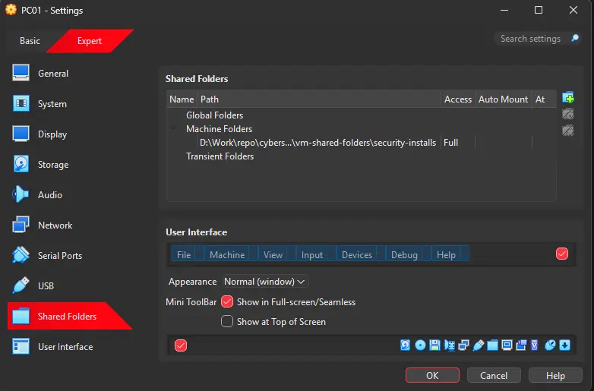Image resolution: width=594 pixels, height=391 pixels.
Task: Toggle the File menu in menu bar editor
Action: (x=184, y=254)
